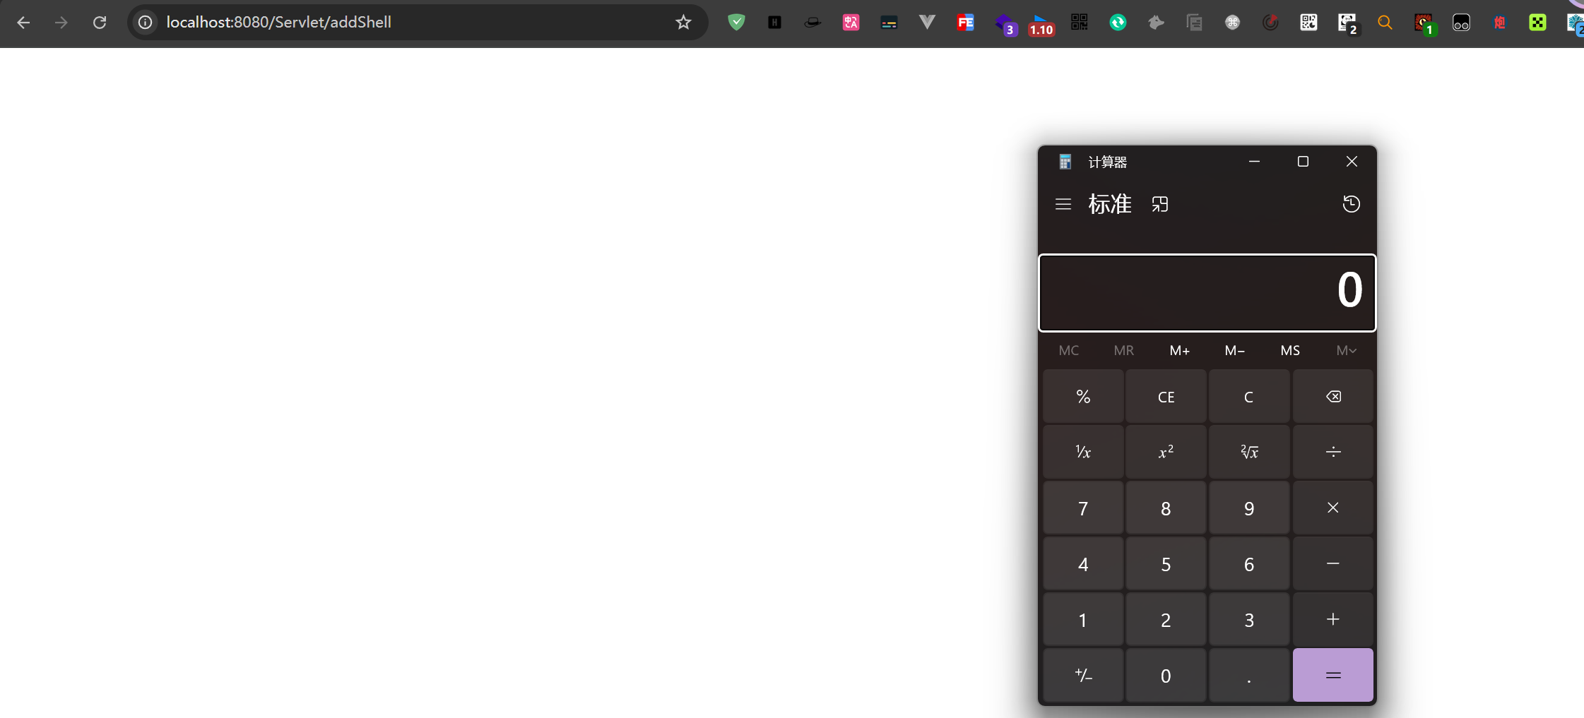
Task: Click the divide operator key
Action: [1333, 453]
